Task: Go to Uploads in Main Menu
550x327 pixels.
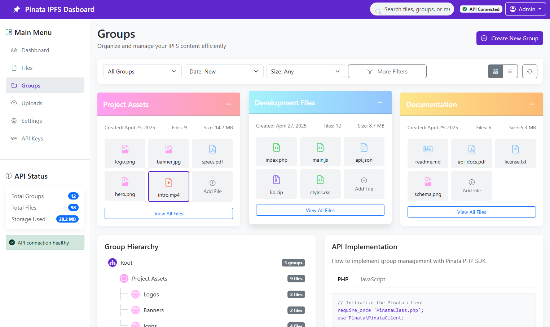Action: [x=45, y=103]
